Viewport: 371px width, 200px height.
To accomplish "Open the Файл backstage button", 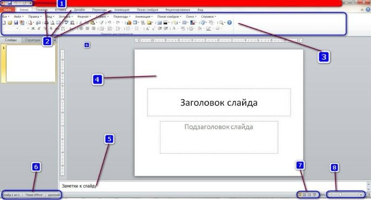I will tap(8, 10).
